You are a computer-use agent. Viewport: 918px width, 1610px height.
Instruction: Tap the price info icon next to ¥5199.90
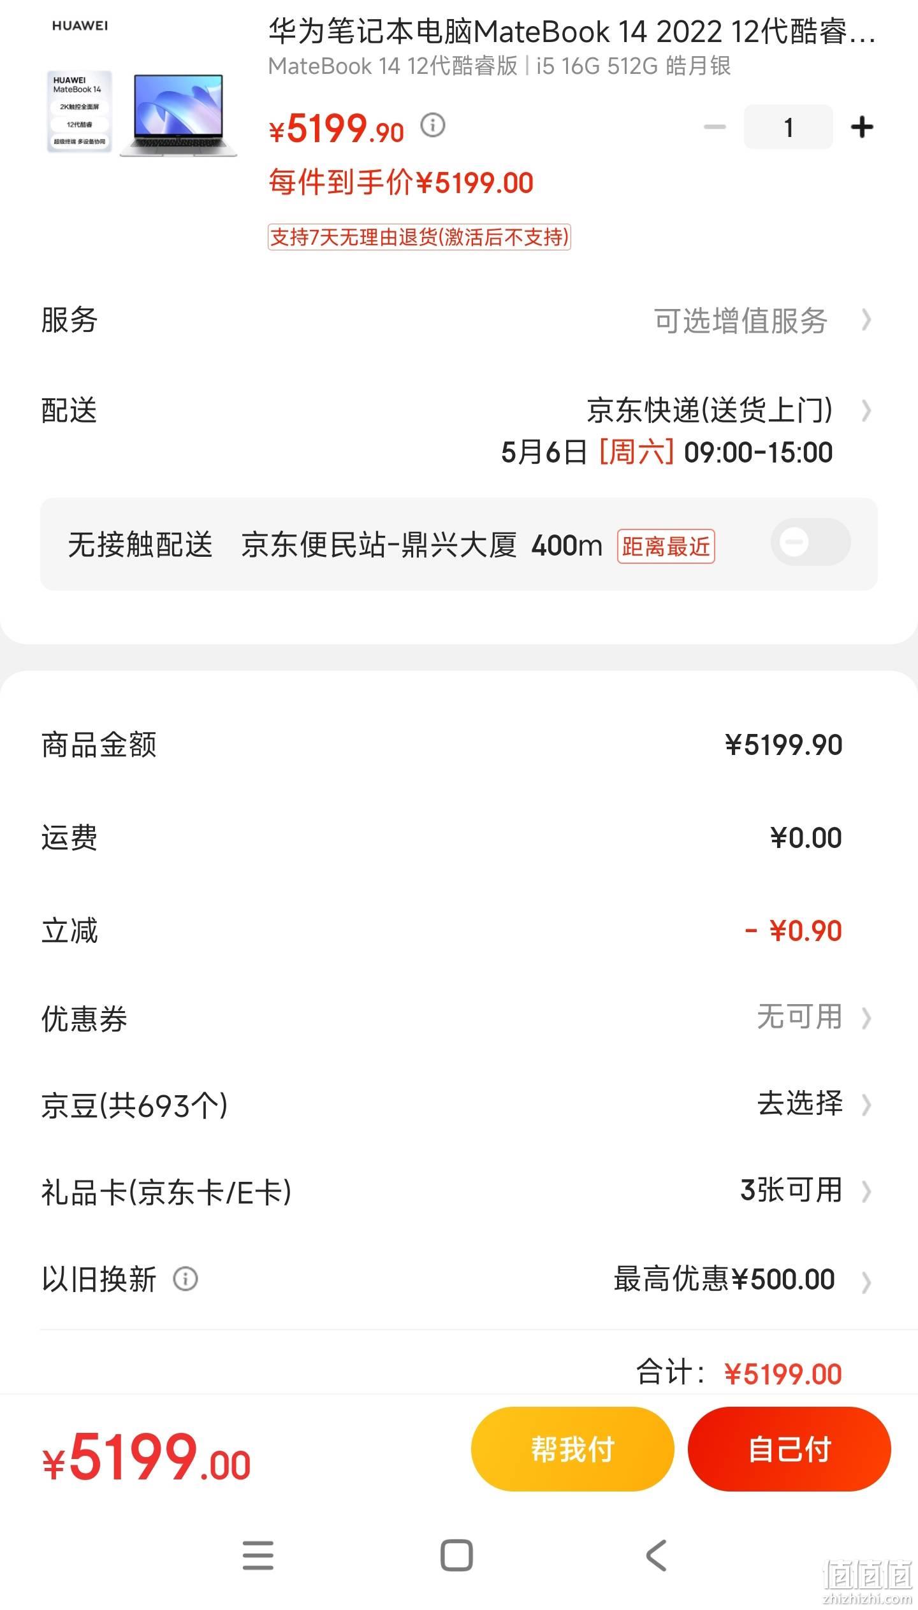(x=433, y=125)
